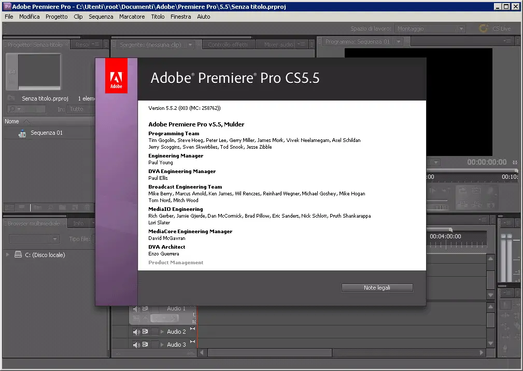The width and height of the screenshot is (523, 371).
Task: Open the Spazio di lavoro Montaggio dropdown
Action: point(430,29)
